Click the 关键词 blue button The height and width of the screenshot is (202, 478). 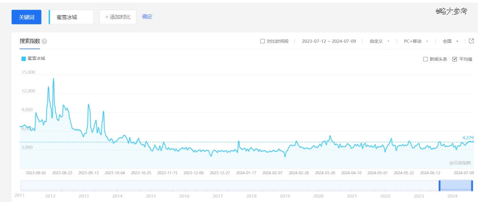[x=27, y=17]
